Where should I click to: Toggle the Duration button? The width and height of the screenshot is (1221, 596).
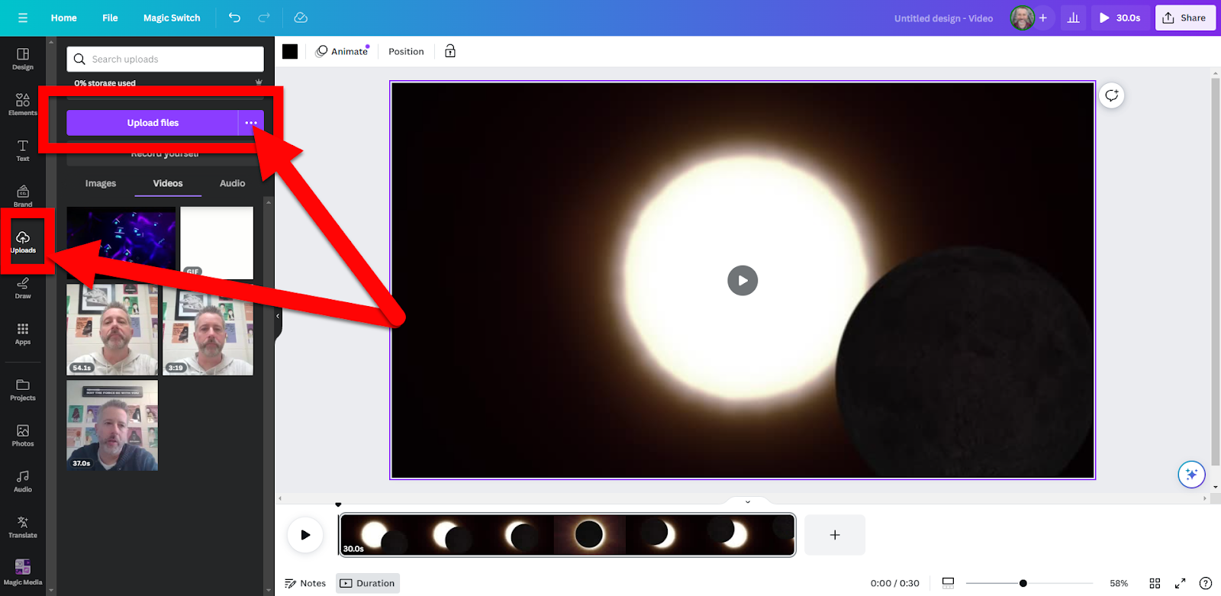pos(368,583)
